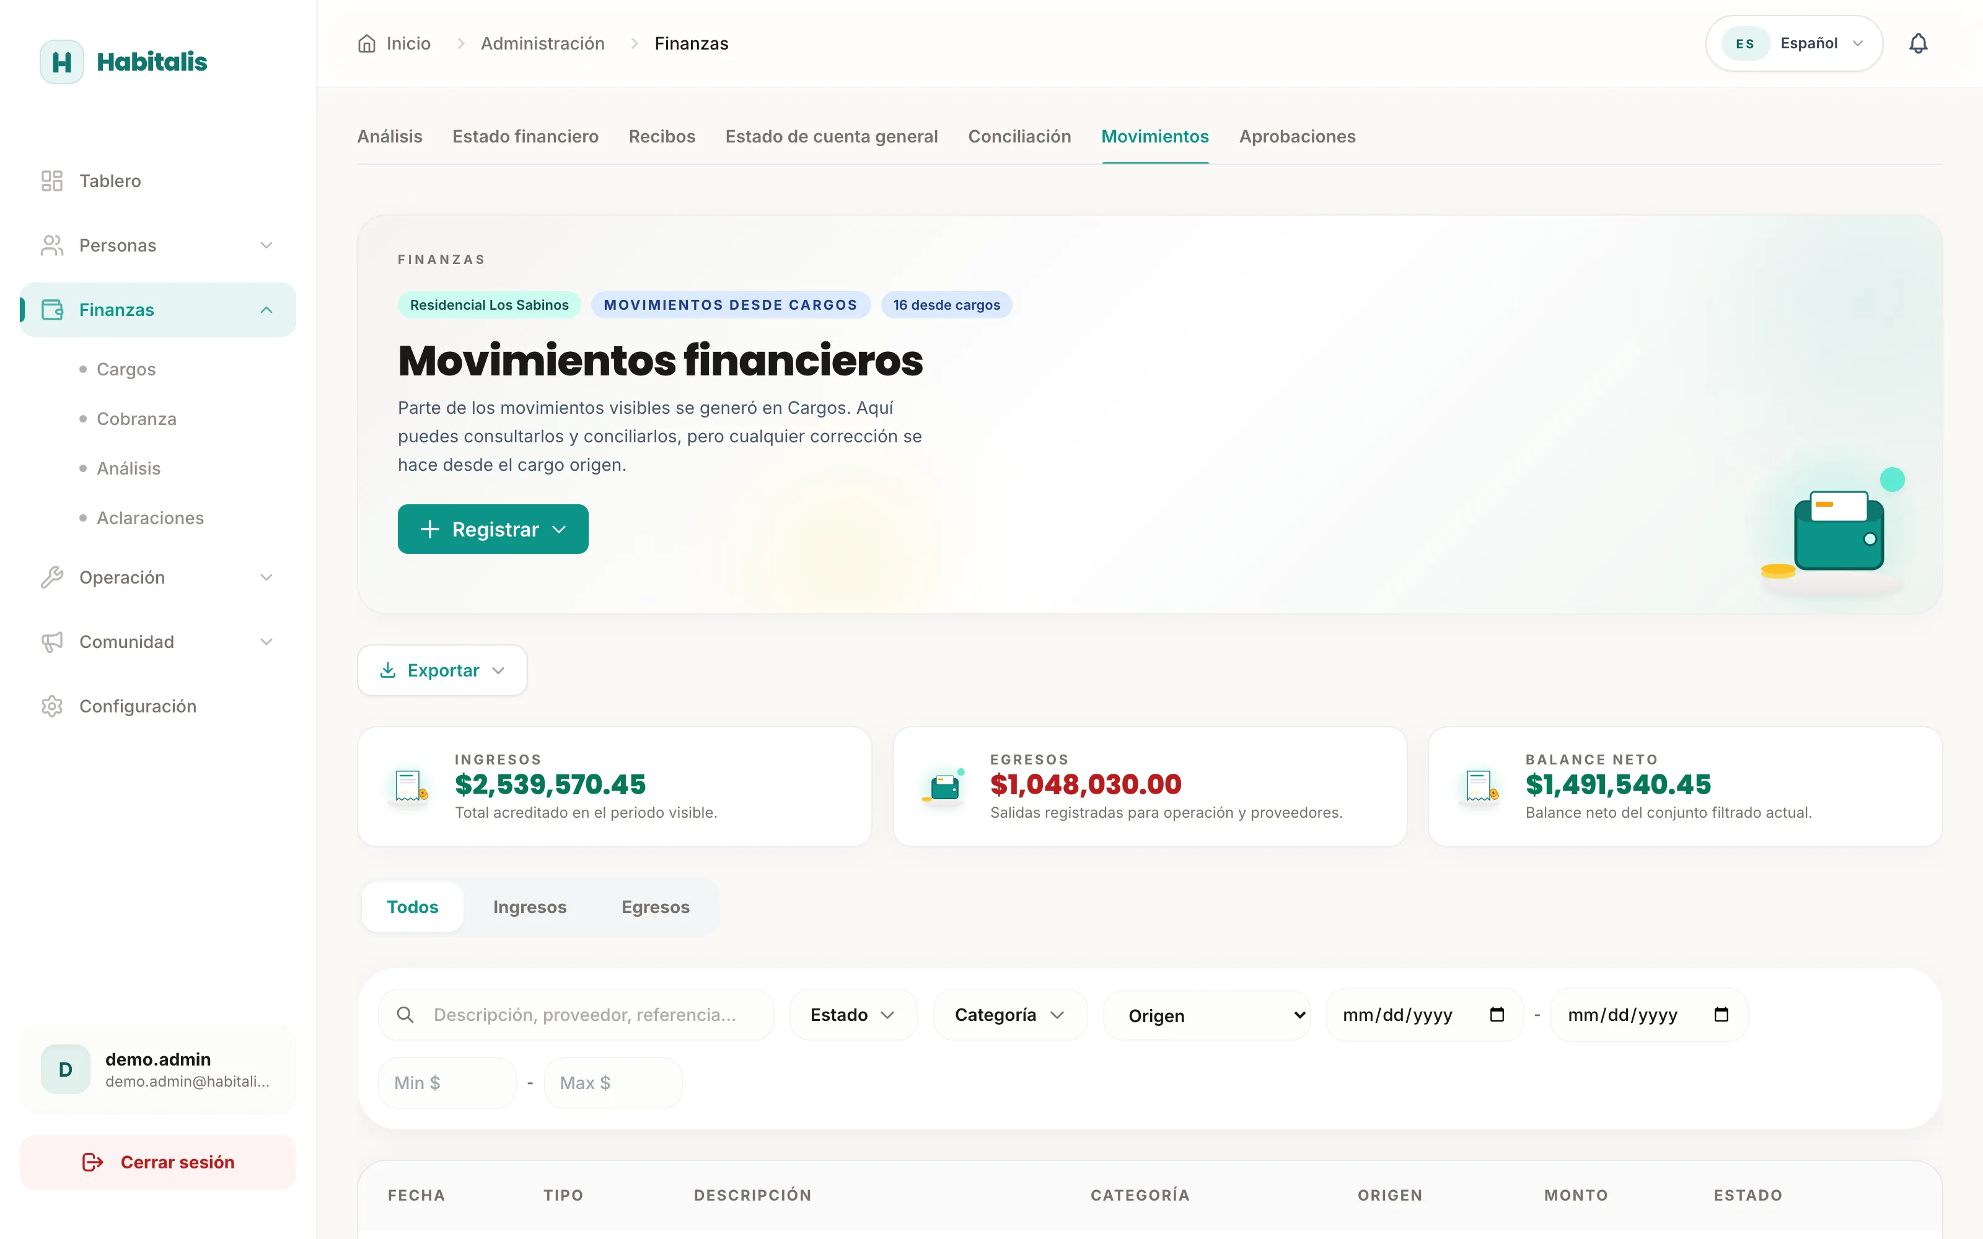
Task: Click the Tablero dashboard grid icon
Action: tap(51, 181)
